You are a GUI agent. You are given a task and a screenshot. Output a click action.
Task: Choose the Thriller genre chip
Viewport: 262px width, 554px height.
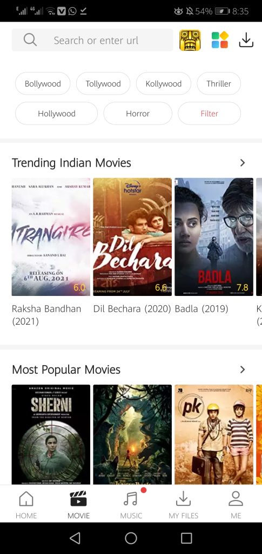219,84
